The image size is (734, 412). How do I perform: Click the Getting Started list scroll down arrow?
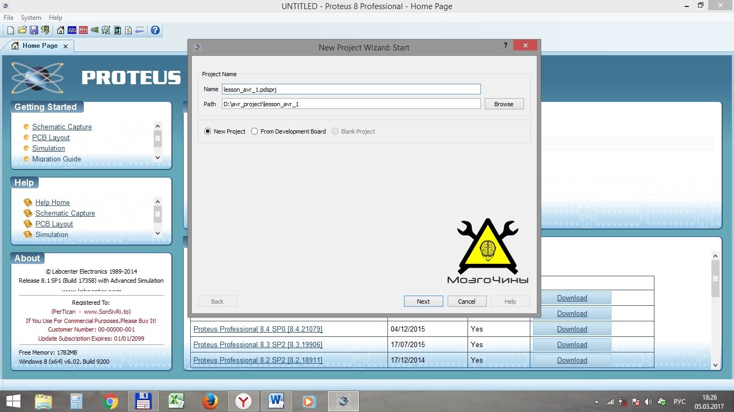coord(157,158)
